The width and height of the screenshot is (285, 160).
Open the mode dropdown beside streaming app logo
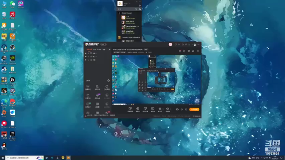point(104,44)
